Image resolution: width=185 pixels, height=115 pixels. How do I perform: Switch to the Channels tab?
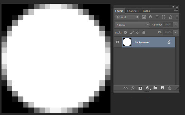pos(133,11)
